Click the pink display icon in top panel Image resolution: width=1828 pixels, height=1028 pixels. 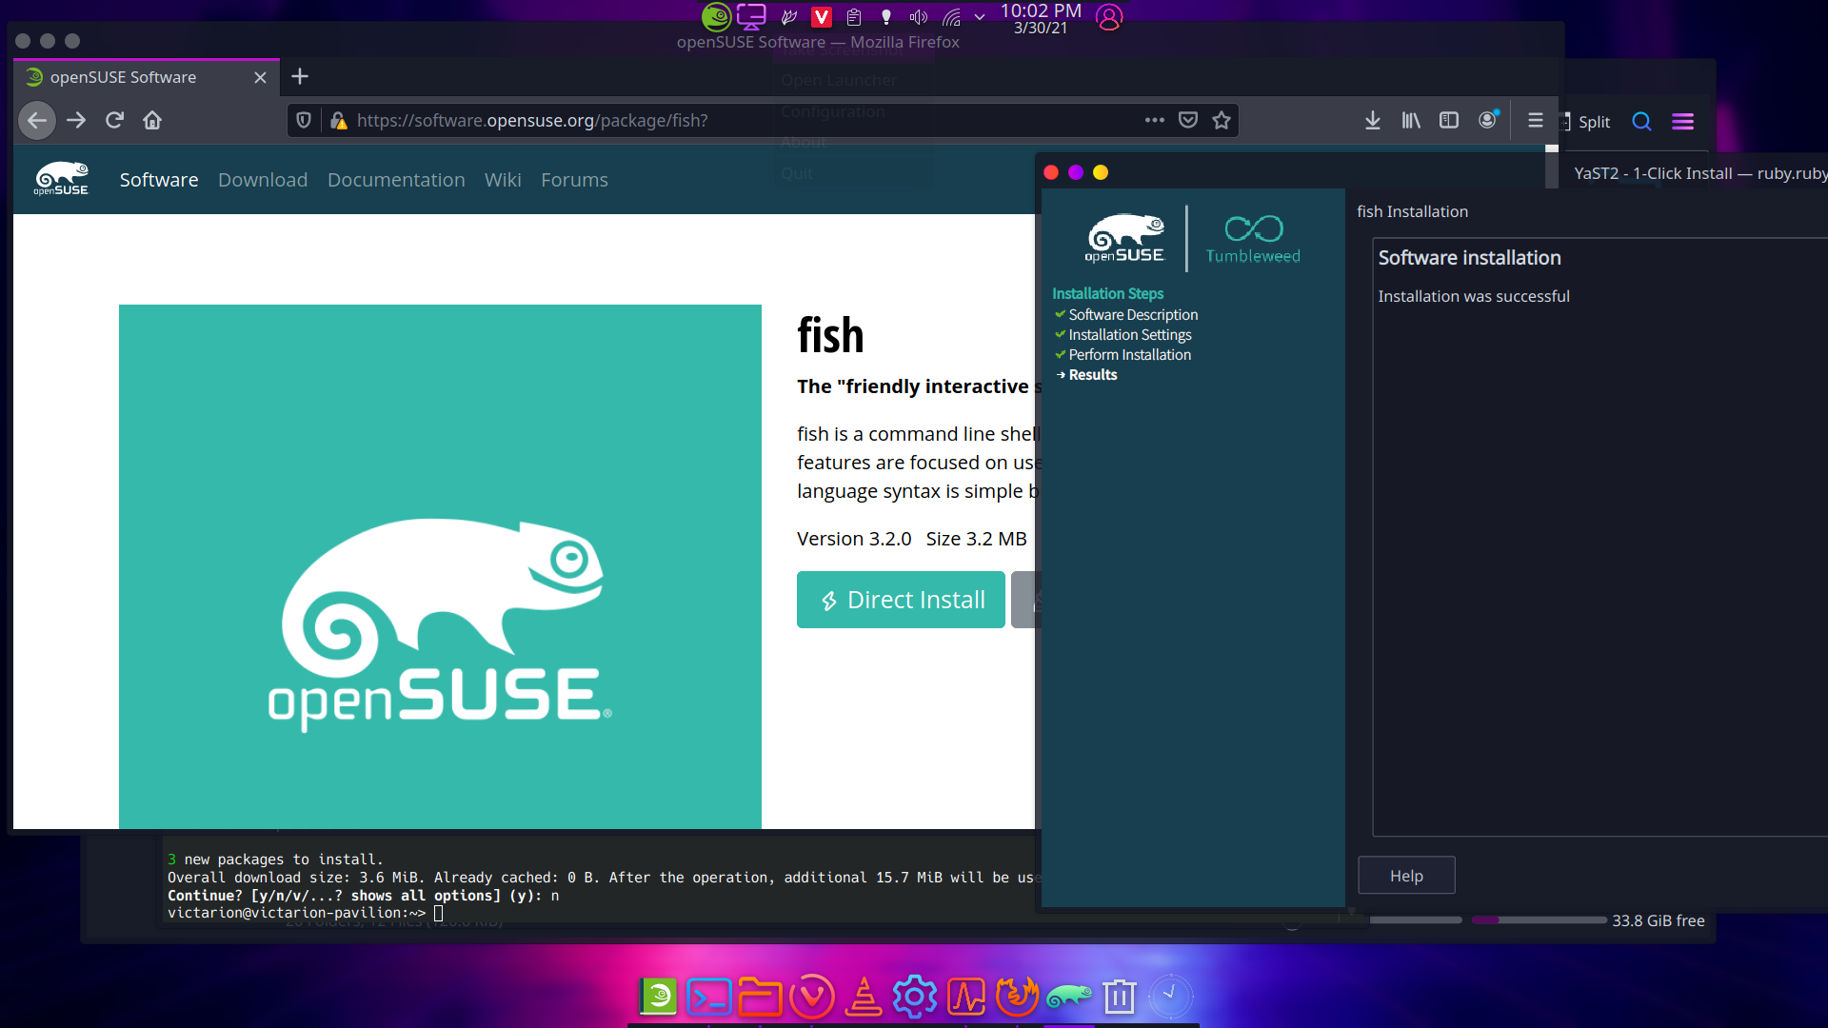[751, 16]
